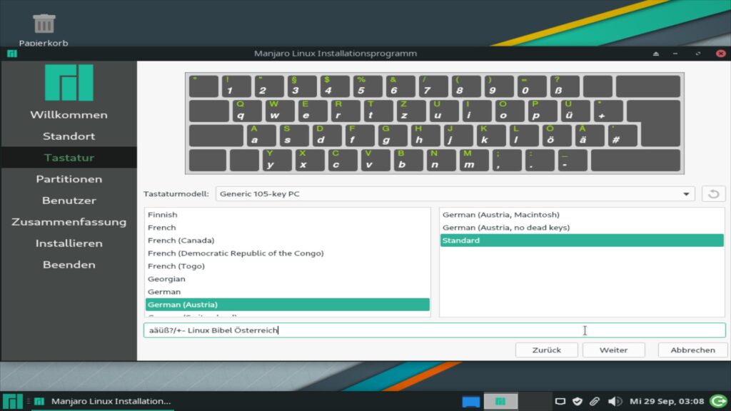This screenshot has width=731, height=411.
Task: Select German (Austria, no dead keys) variant
Action: tap(582, 228)
